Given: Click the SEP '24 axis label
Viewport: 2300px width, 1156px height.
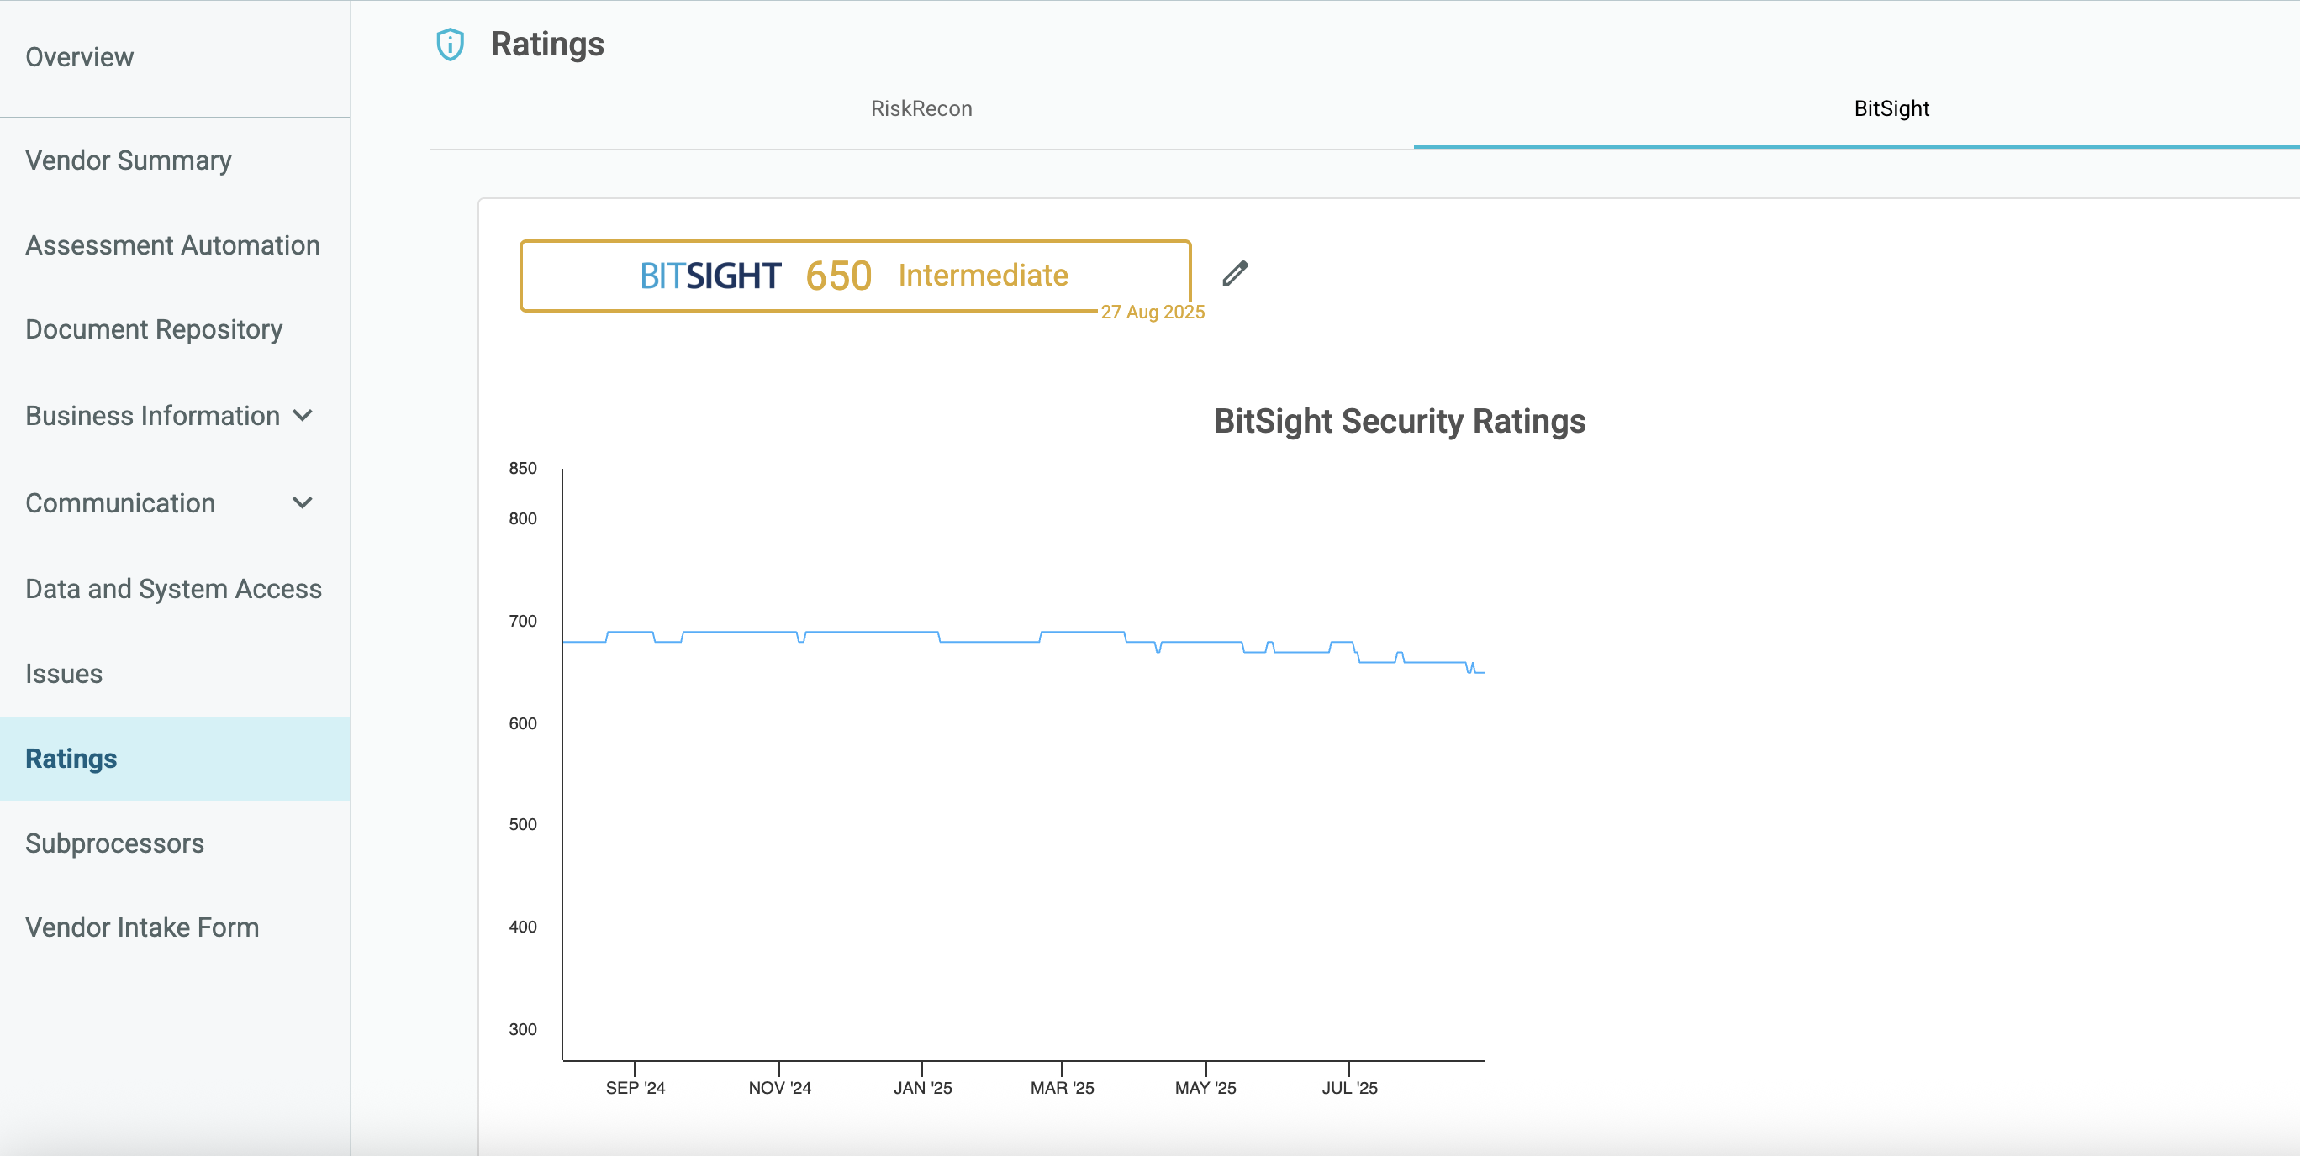Looking at the screenshot, I should 635,1088.
